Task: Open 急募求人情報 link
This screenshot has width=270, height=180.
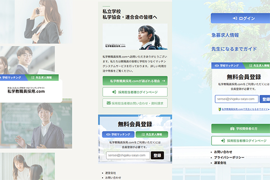Action: pyautogui.click(x=225, y=35)
